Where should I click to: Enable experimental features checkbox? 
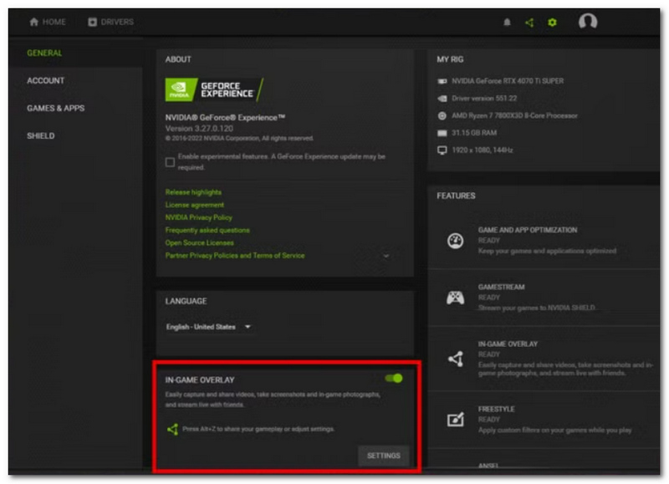point(170,162)
